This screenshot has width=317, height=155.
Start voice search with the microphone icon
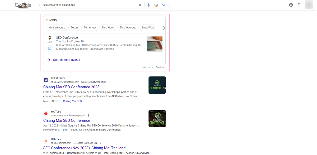pyautogui.click(x=148, y=5)
